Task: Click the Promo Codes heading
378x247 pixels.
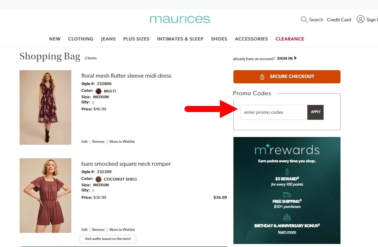Action: click(x=252, y=93)
